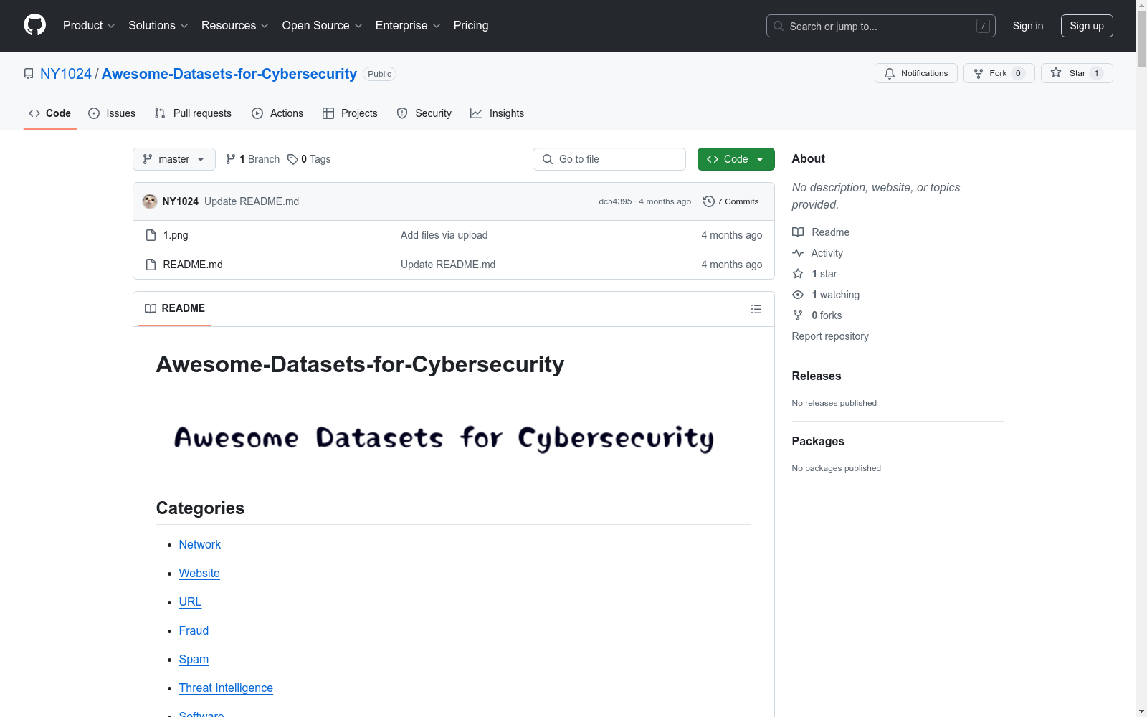Expand the Solutions menu
The image size is (1147, 717).
[158, 25]
